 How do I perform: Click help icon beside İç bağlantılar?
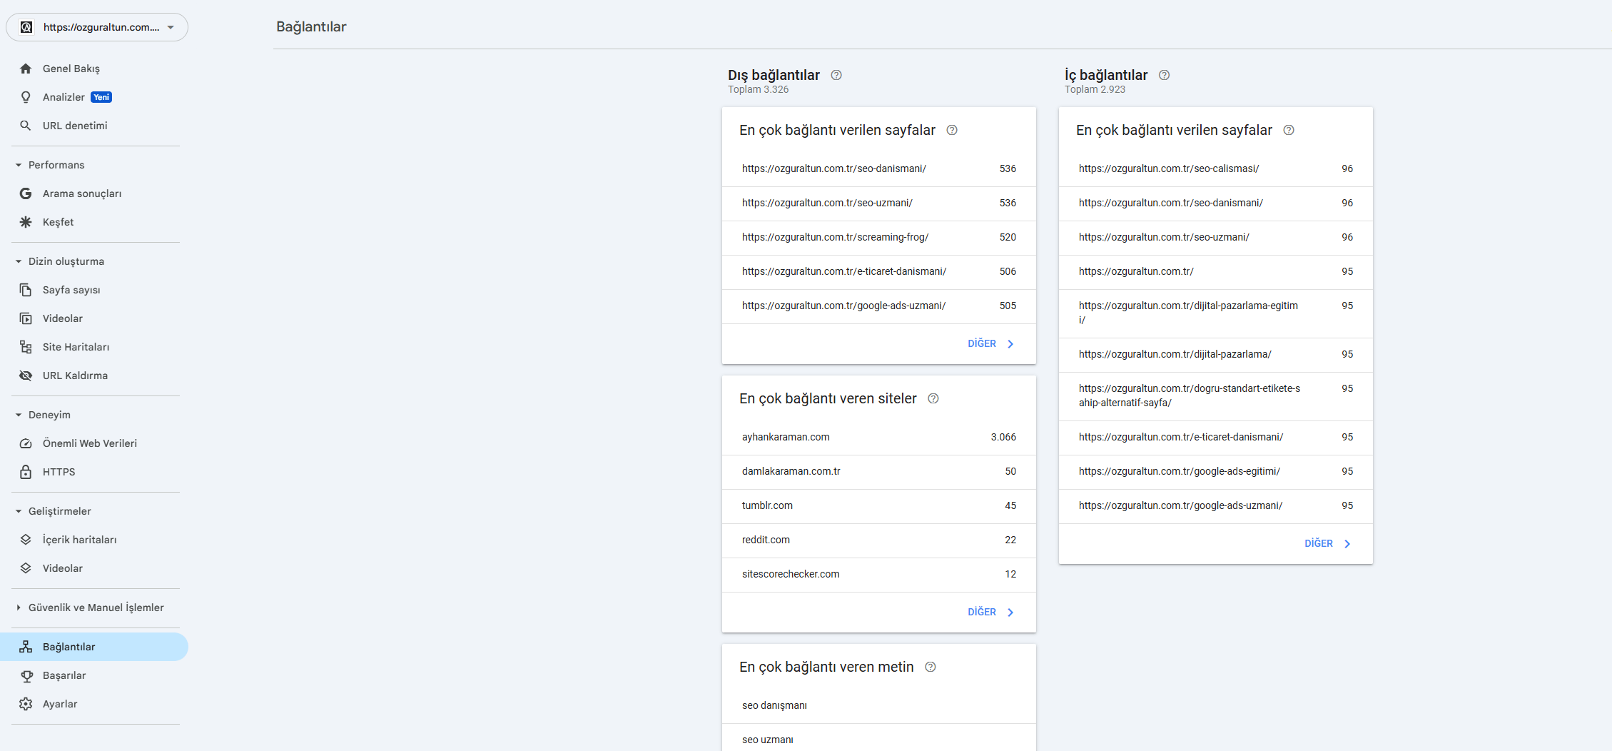1164,75
